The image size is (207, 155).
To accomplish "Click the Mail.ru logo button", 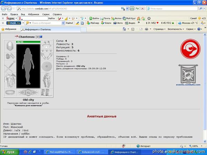I will point(14,23).
